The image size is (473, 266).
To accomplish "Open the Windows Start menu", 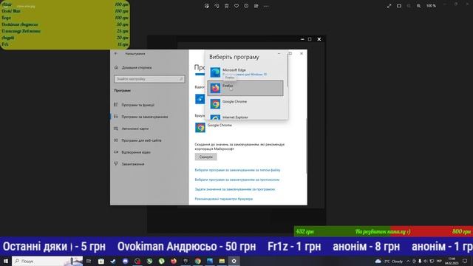I will coord(6,261).
